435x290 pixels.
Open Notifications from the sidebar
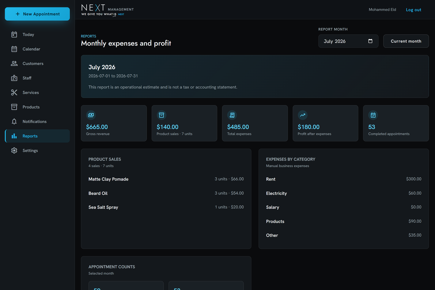(x=37, y=121)
